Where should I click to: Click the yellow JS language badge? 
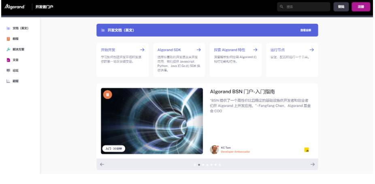pyautogui.click(x=307, y=150)
